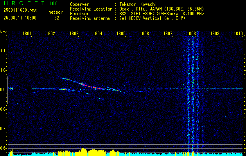Screen dimensions: 246x156
Task: Click the 1604 time axis marker
Action: pyautogui.click(x=97, y=33)
